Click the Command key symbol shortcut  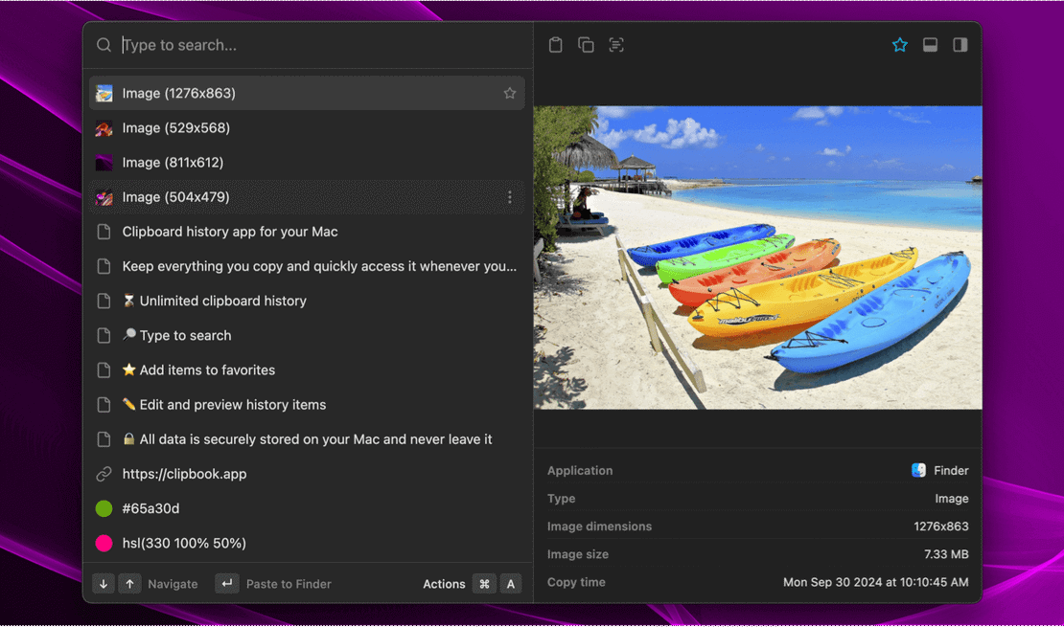click(x=484, y=584)
